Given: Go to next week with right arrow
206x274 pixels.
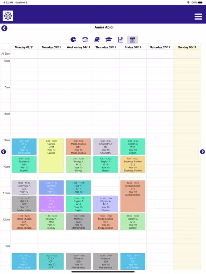Looking at the screenshot, I should [202, 152].
